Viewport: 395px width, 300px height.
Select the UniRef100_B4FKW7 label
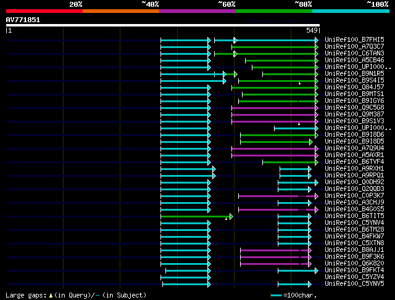[354, 237]
